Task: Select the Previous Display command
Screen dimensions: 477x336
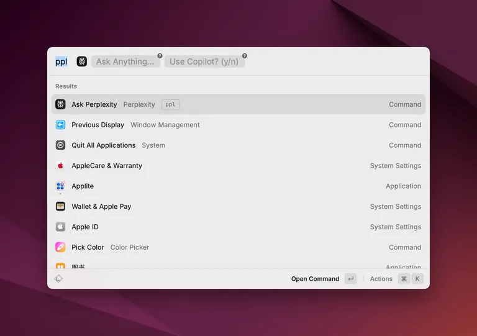Action: pos(238,125)
